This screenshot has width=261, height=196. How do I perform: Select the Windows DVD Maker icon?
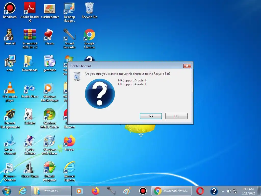pos(50,145)
